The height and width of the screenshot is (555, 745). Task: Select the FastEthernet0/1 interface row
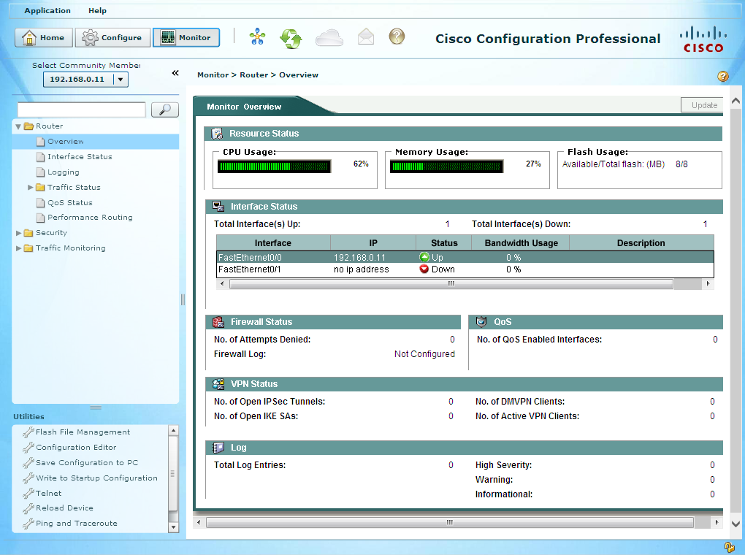coord(465,269)
